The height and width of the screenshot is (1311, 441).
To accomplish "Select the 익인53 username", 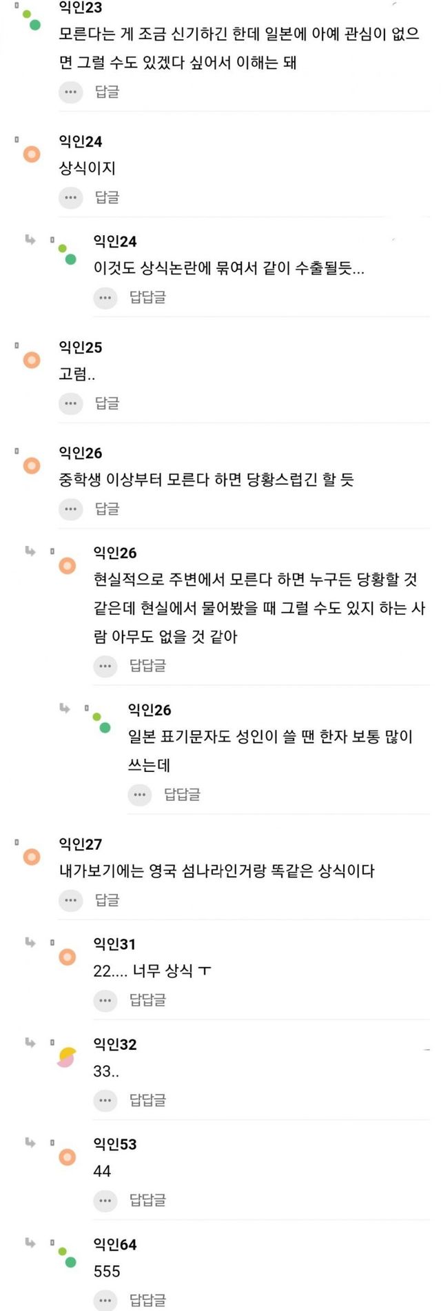I will point(114,1144).
